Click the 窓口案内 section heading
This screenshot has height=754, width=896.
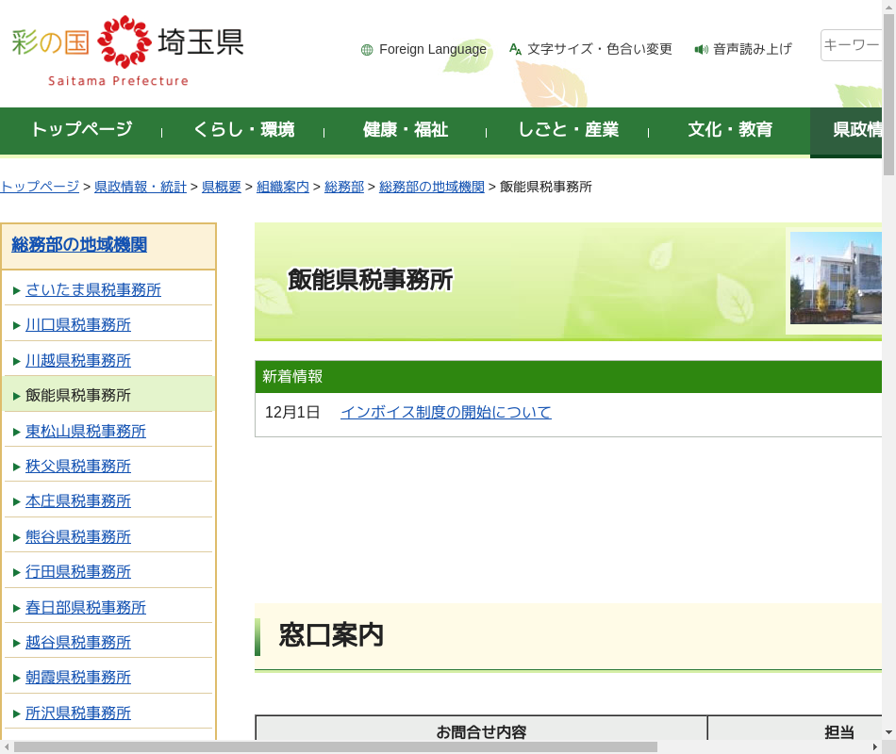[x=331, y=635]
